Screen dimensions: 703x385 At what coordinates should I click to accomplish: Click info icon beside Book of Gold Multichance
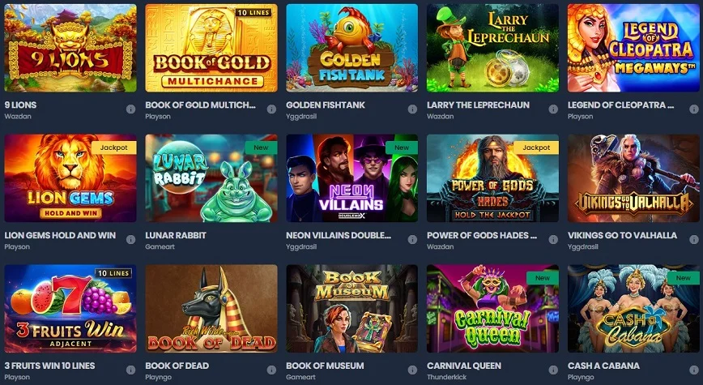click(271, 109)
